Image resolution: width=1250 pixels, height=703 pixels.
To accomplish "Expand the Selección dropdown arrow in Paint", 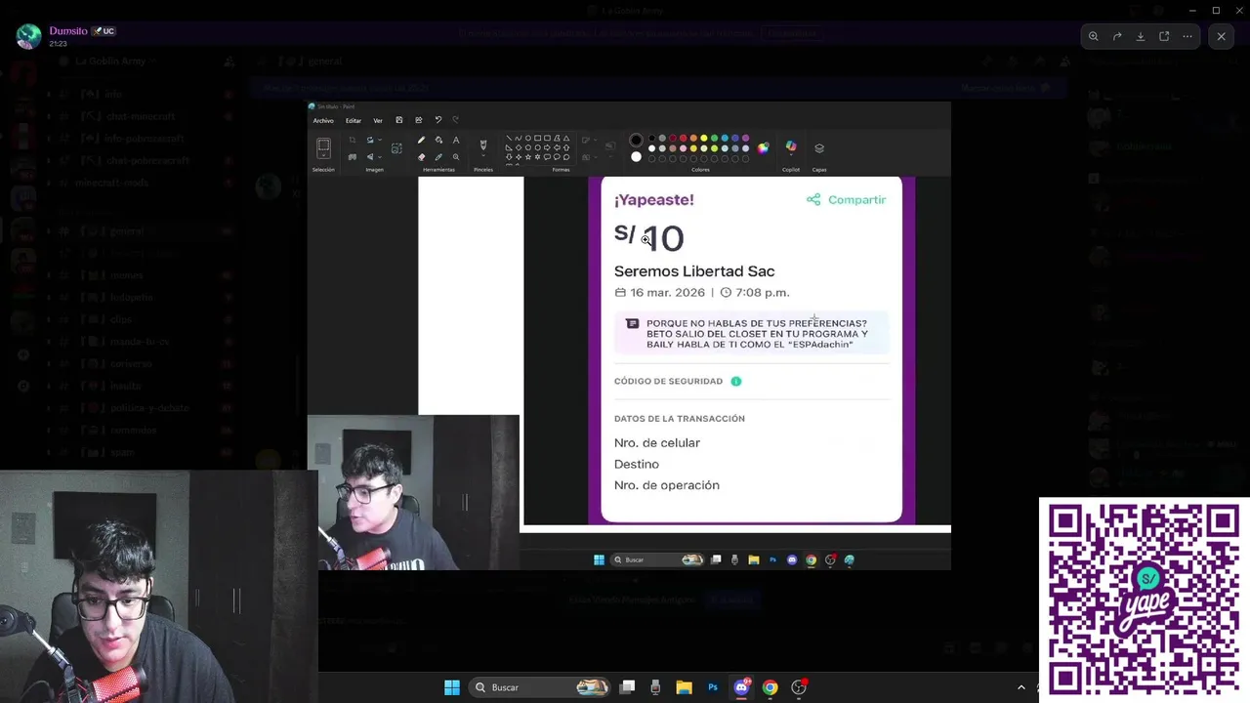I will (323, 155).
